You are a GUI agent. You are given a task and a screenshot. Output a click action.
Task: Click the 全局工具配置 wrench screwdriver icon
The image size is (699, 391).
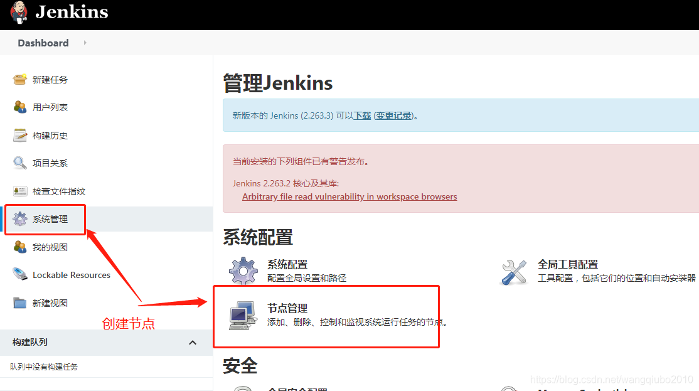pos(514,272)
